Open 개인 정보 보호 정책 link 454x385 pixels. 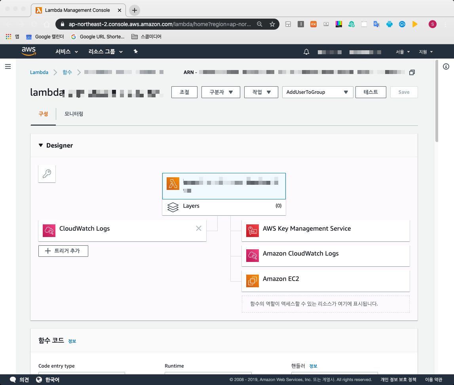pyautogui.click(x=398, y=379)
